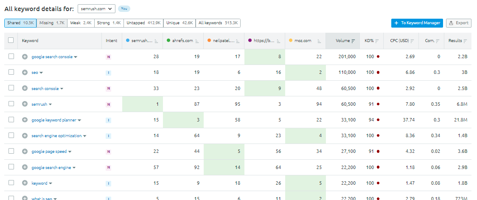Click the N intent badge for 'google search console'
Image resolution: width=477 pixels, height=200 pixels.
coord(109,57)
